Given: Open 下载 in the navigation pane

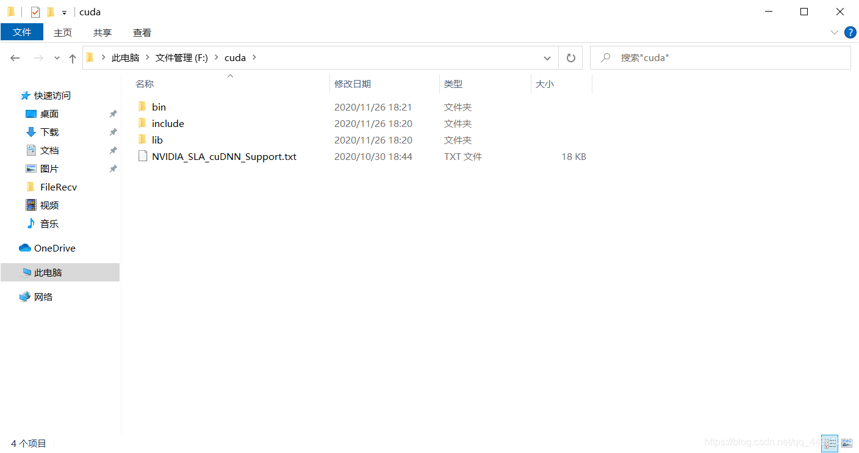Looking at the screenshot, I should (x=49, y=132).
